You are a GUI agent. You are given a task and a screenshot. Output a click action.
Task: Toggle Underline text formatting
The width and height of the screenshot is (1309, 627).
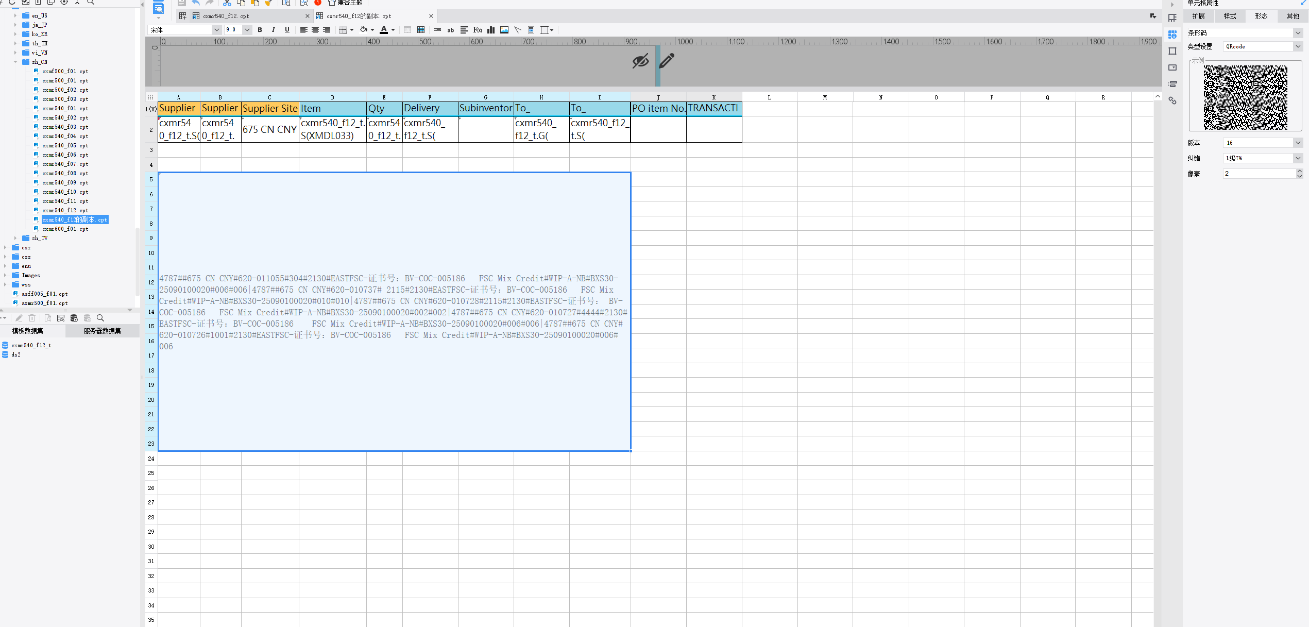[x=287, y=30]
